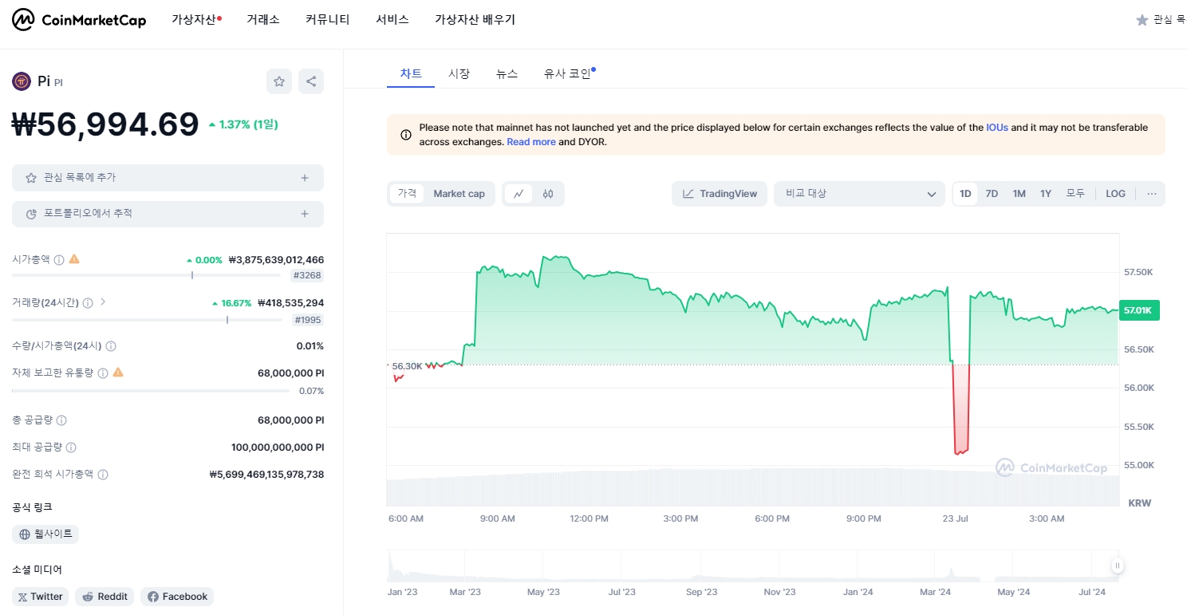Expand the 24-hour volume chevron arrow
The height and width of the screenshot is (615, 1187).
click(x=103, y=302)
